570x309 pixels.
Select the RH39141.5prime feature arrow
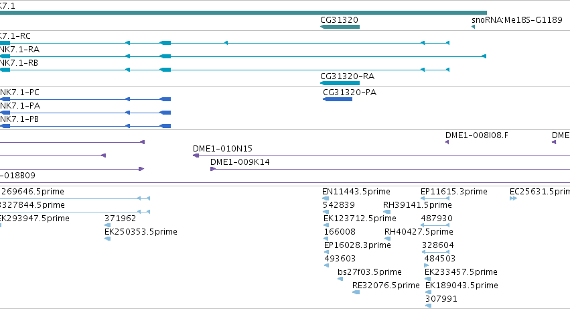pos(386,212)
